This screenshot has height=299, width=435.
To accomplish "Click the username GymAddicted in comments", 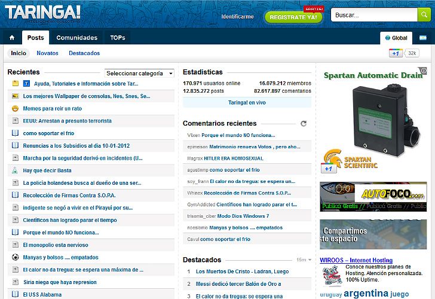I will click(x=201, y=205).
